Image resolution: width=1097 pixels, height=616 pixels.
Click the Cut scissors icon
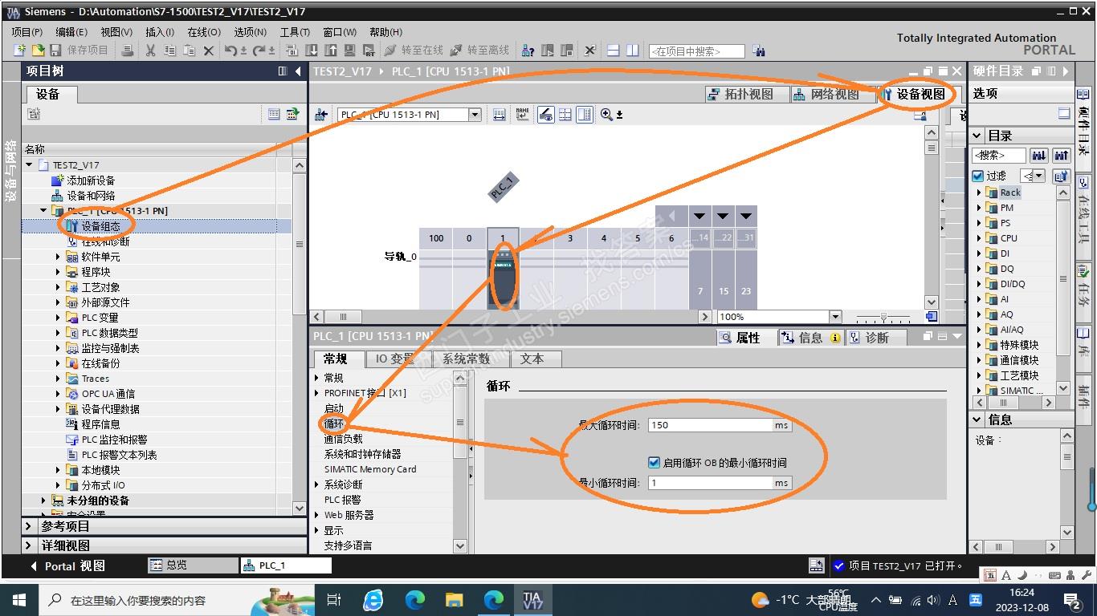click(150, 51)
